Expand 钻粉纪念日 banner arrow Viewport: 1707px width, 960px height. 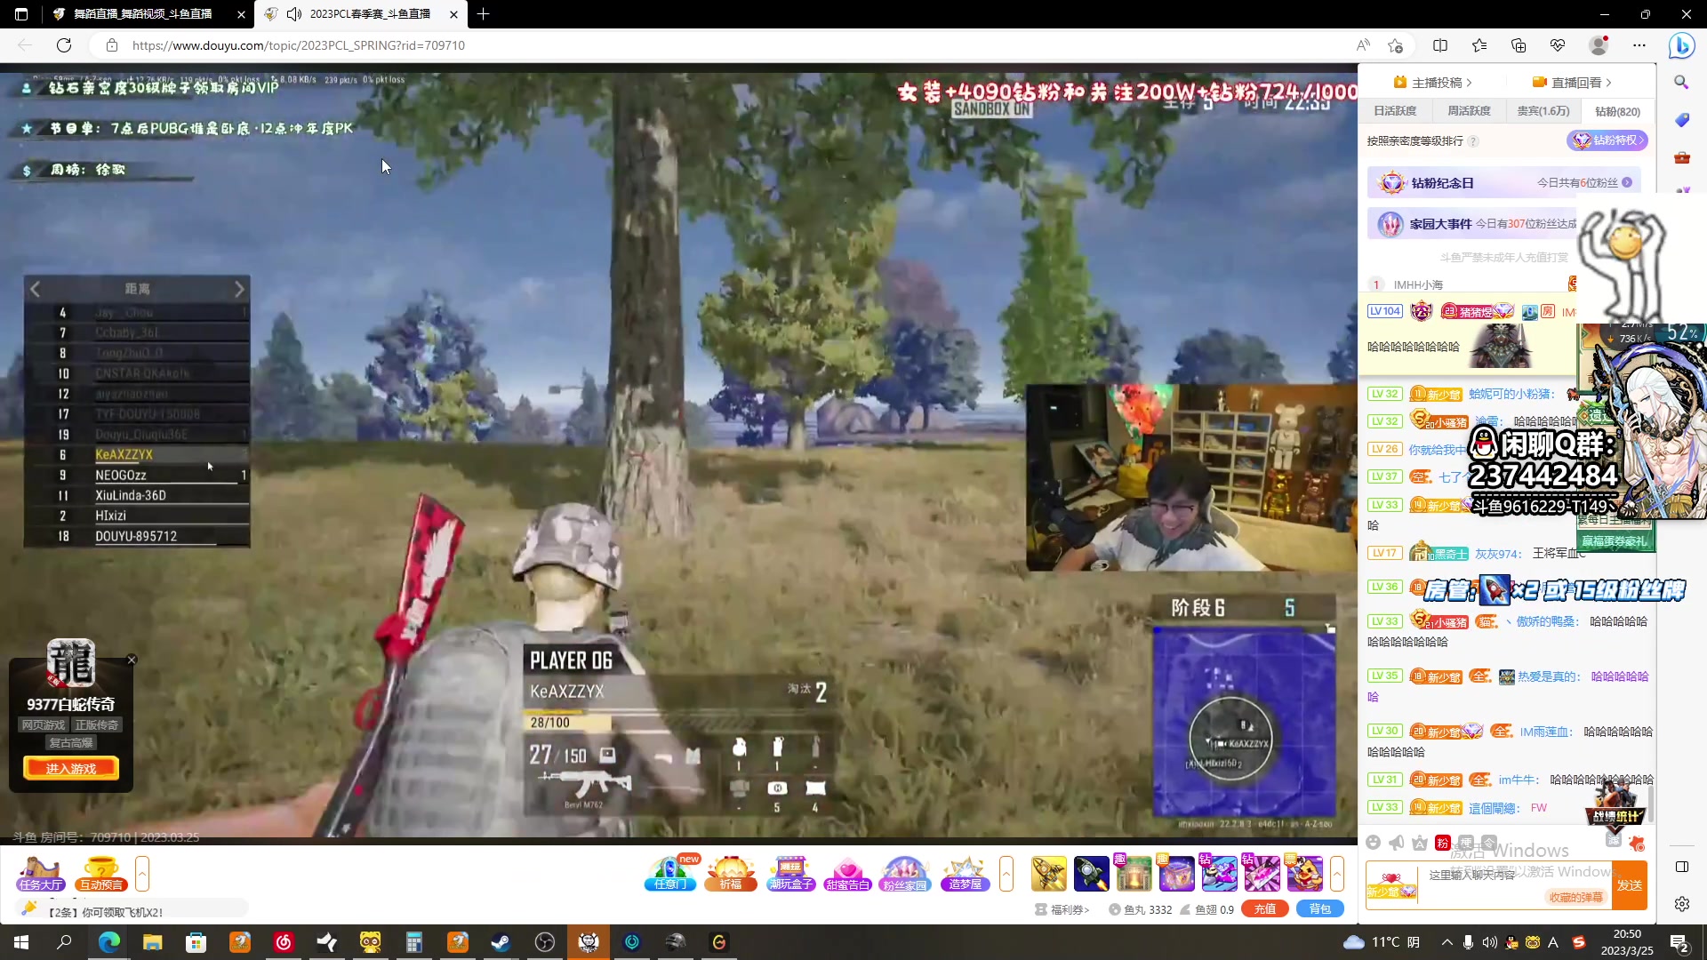(1626, 182)
